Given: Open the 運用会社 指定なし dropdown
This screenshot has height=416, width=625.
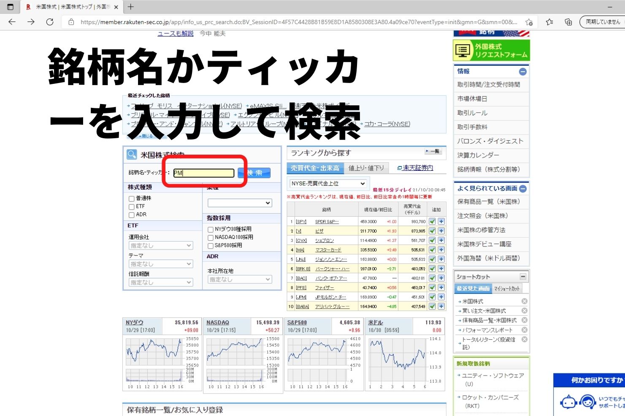Looking at the screenshot, I should (161, 245).
